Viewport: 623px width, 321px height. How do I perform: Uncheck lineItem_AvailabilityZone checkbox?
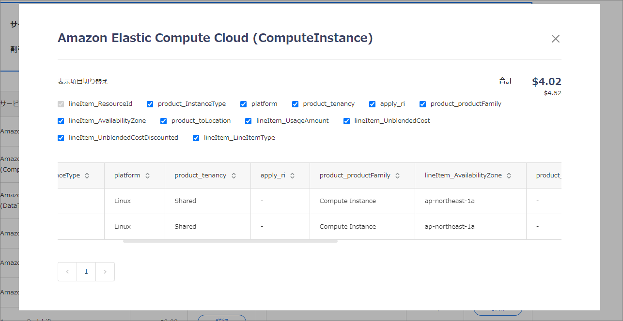coord(61,121)
